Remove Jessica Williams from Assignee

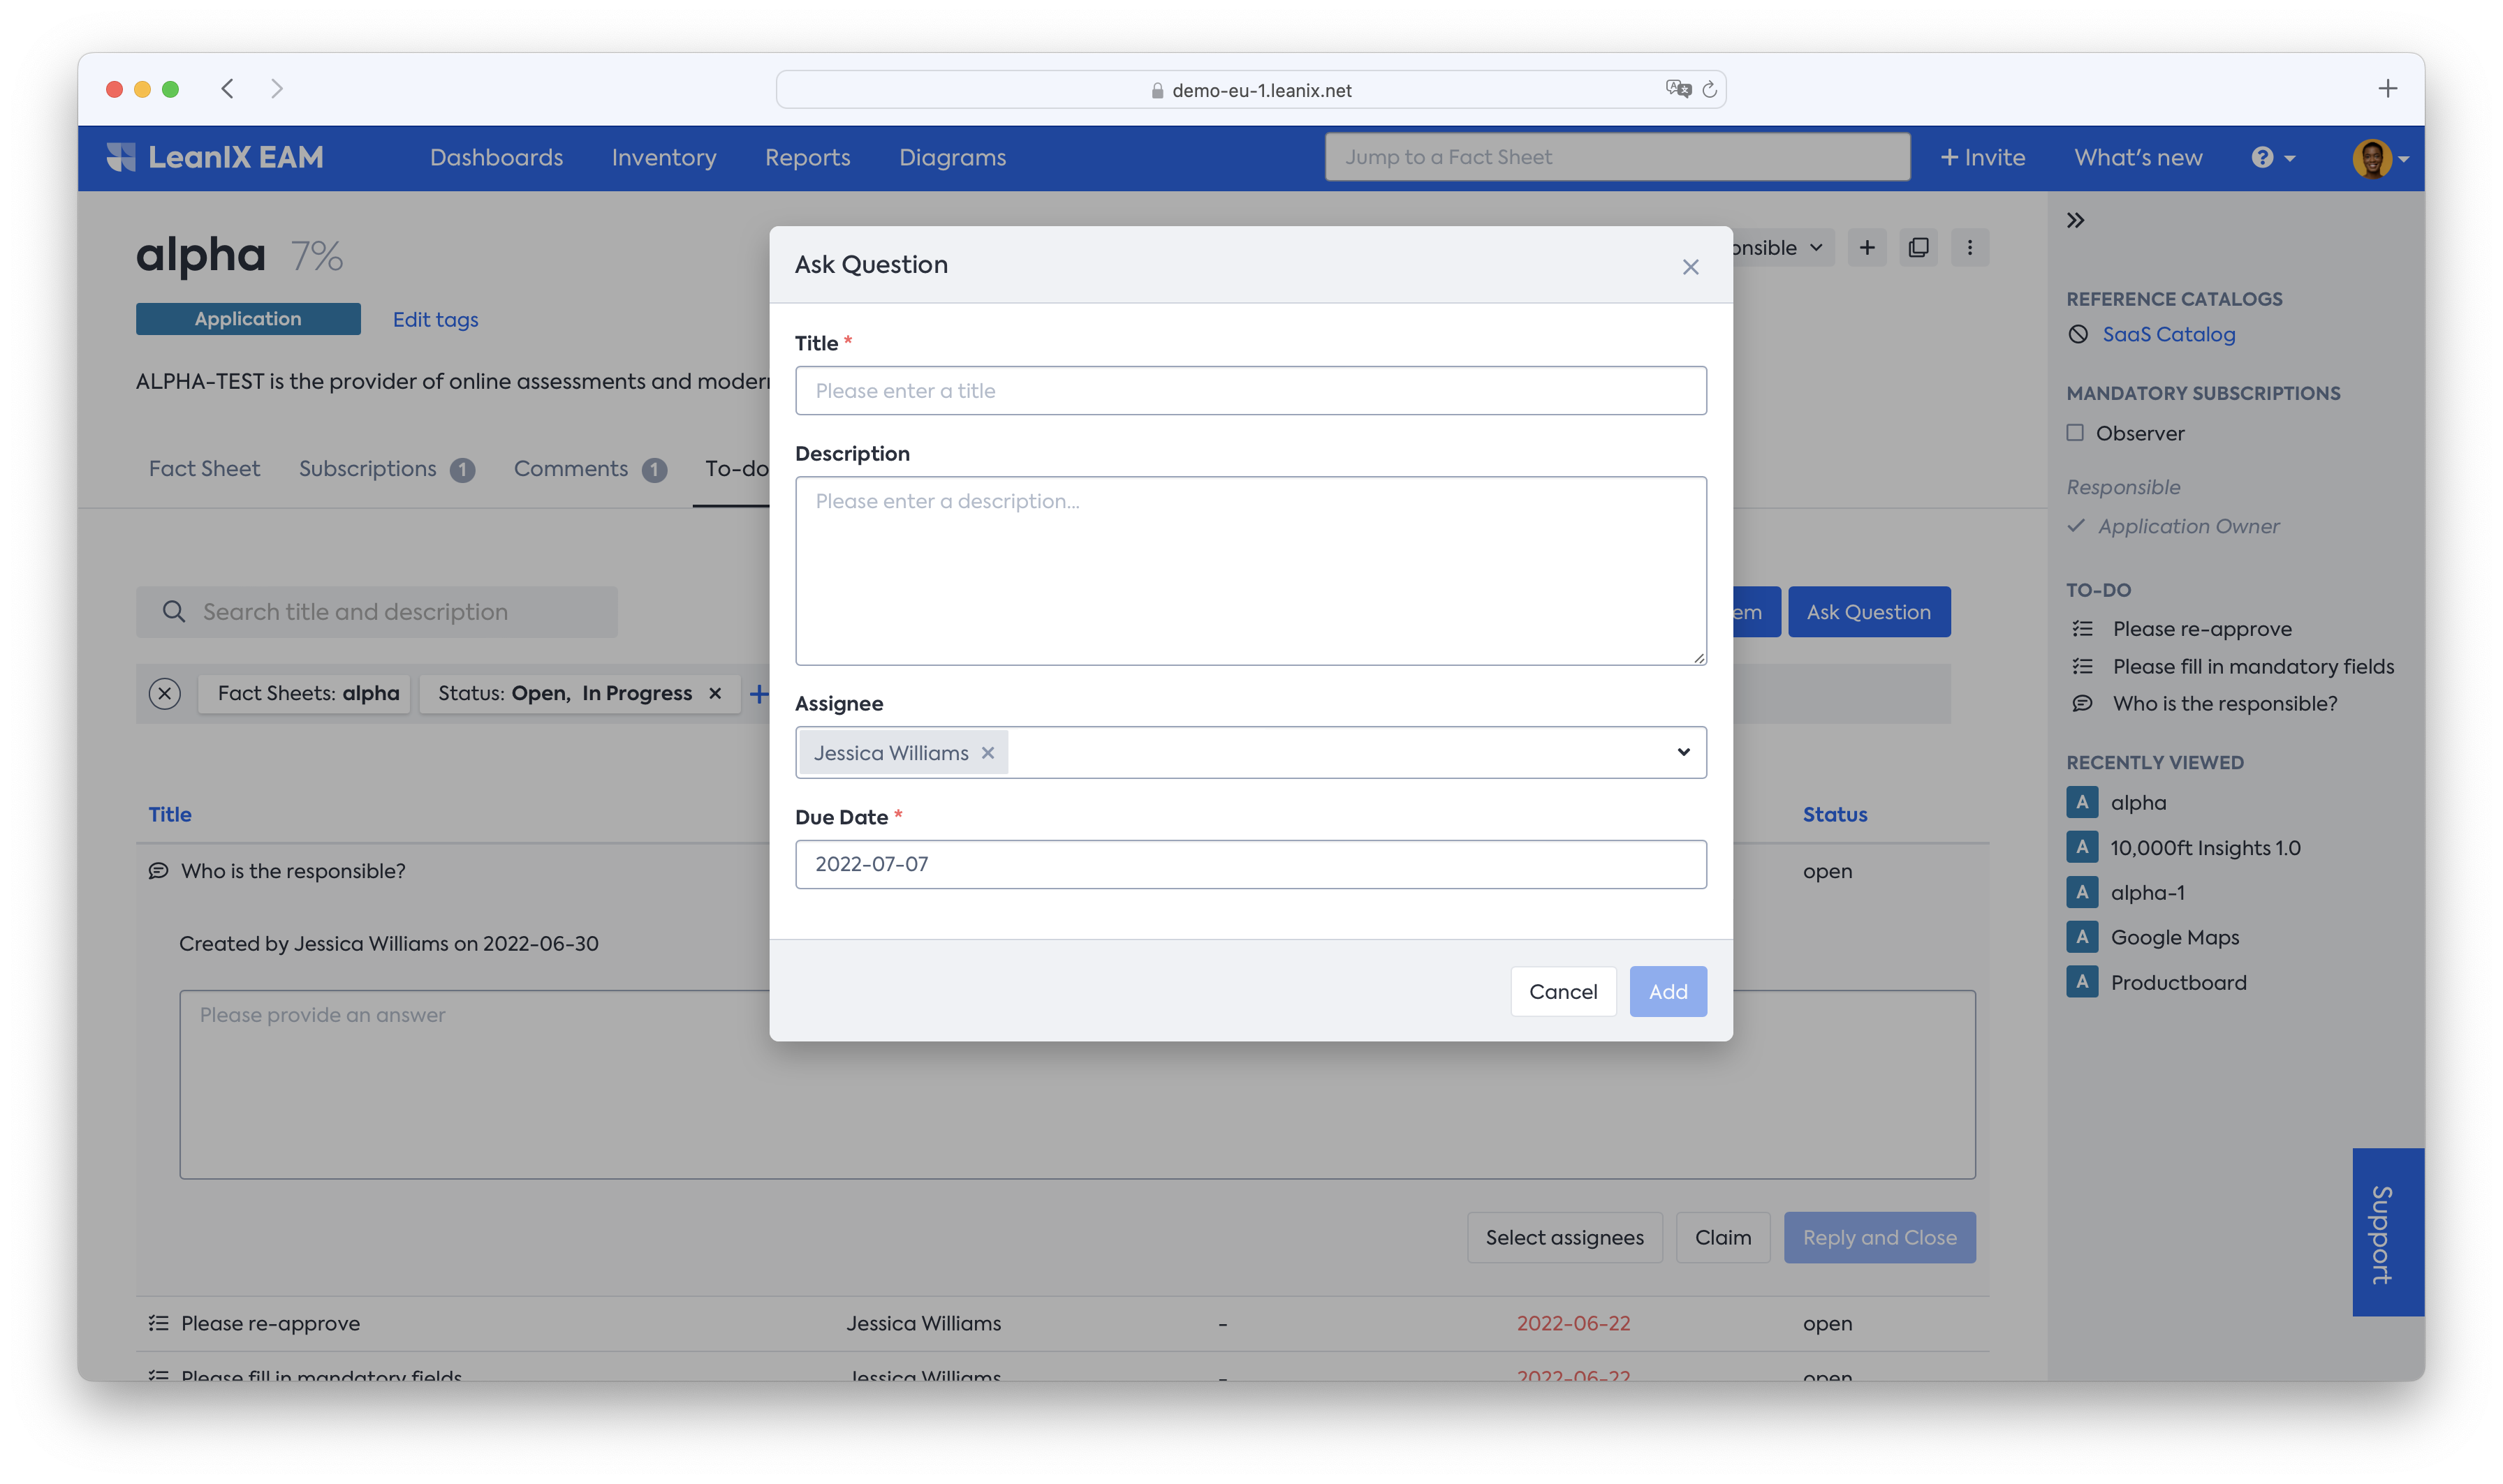pyautogui.click(x=988, y=753)
